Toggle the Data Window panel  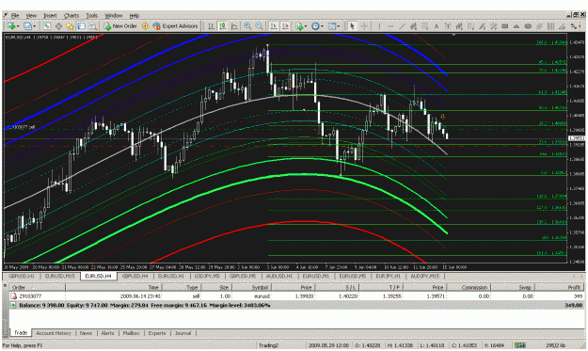point(58,25)
